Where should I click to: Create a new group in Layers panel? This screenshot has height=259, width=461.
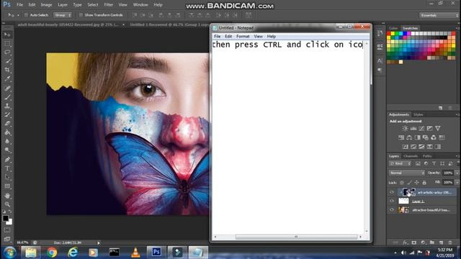(x=432, y=242)
